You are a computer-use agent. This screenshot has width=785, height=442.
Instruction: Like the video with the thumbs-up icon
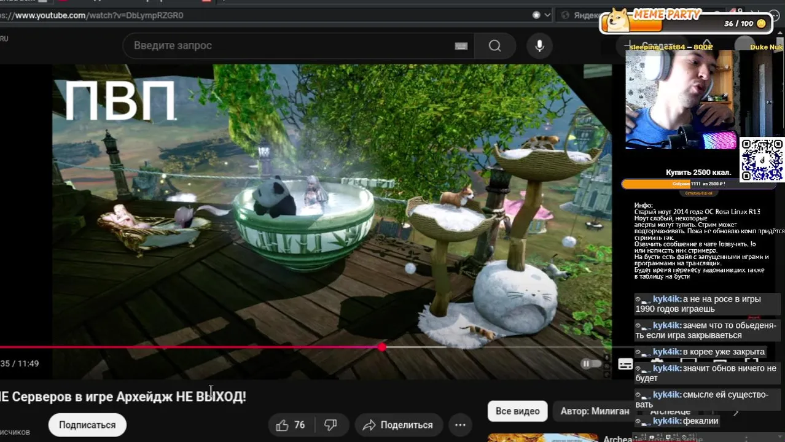(282, 425)
